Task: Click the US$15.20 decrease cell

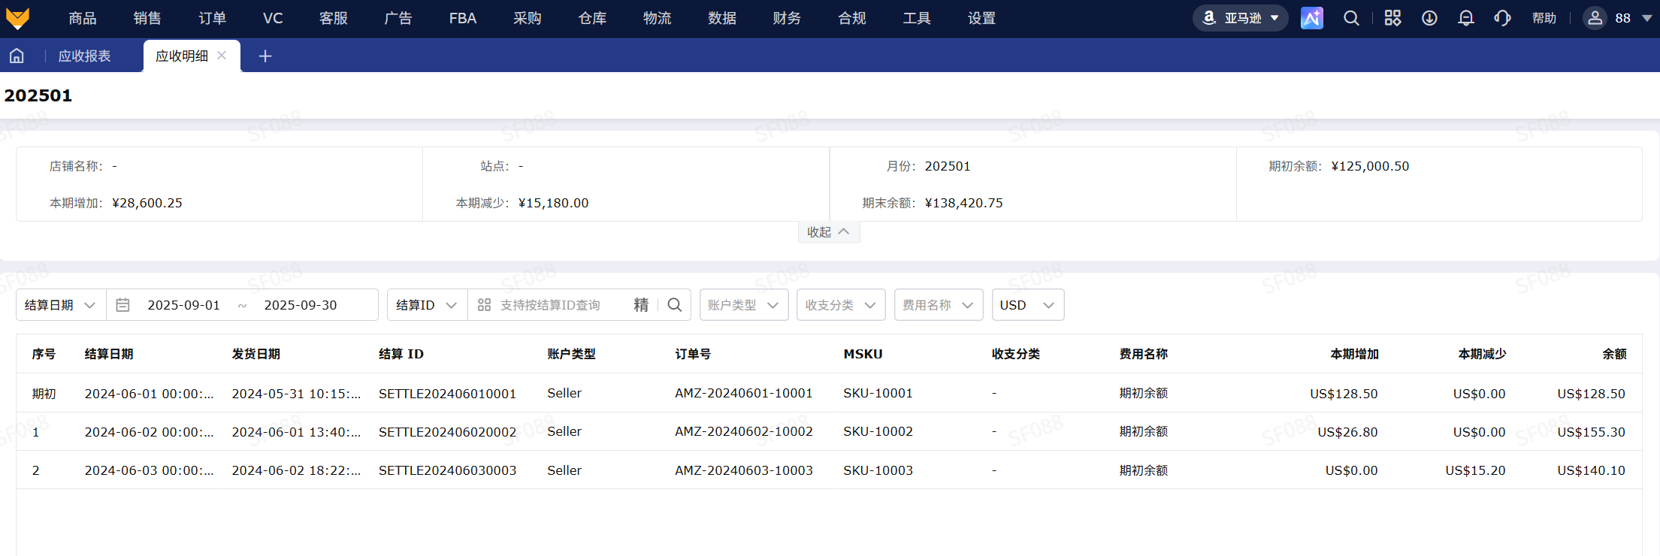Action: click(x=1475, y=470)
